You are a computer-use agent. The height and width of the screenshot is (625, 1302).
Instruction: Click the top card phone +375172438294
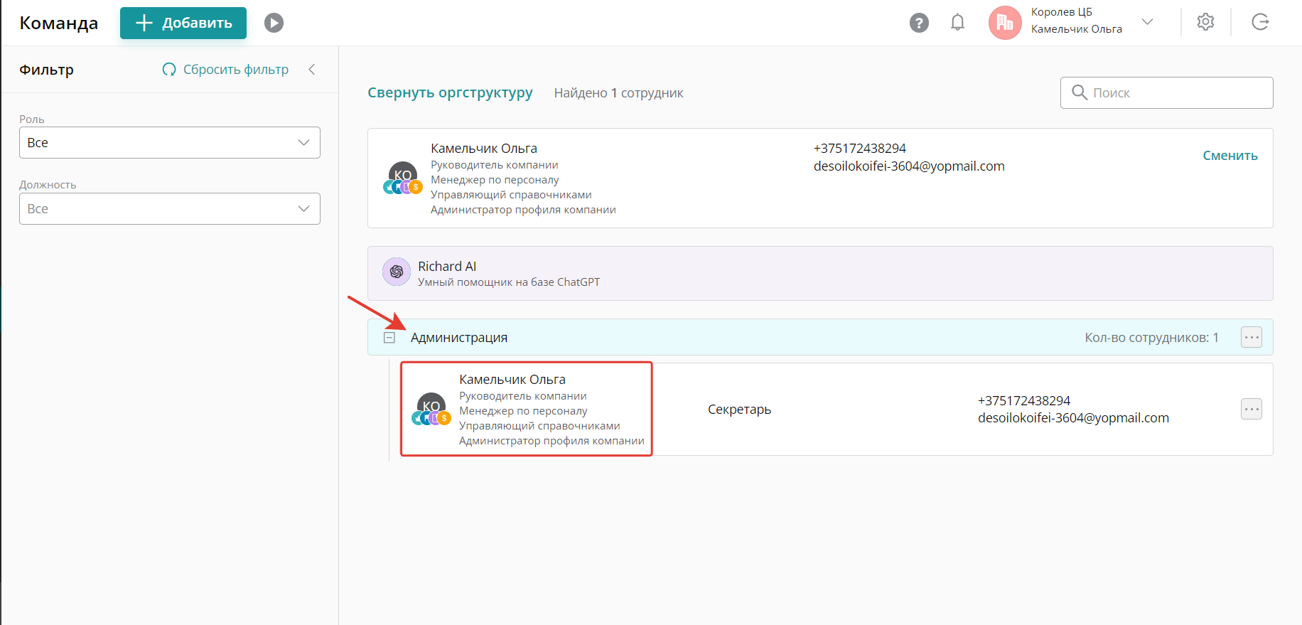860,149
